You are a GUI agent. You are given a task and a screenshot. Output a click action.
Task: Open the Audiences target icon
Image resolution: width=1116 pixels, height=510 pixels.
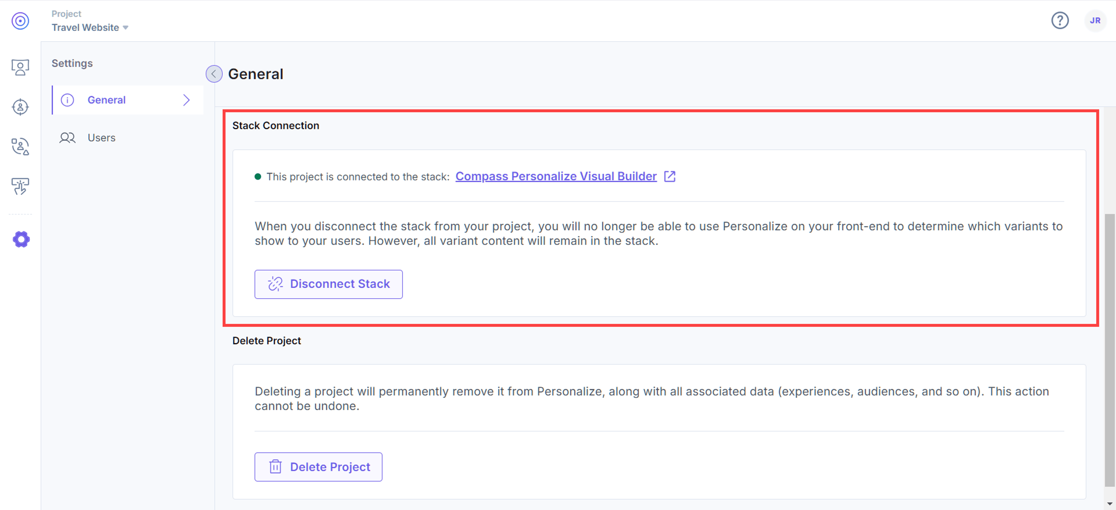[20, 107]
